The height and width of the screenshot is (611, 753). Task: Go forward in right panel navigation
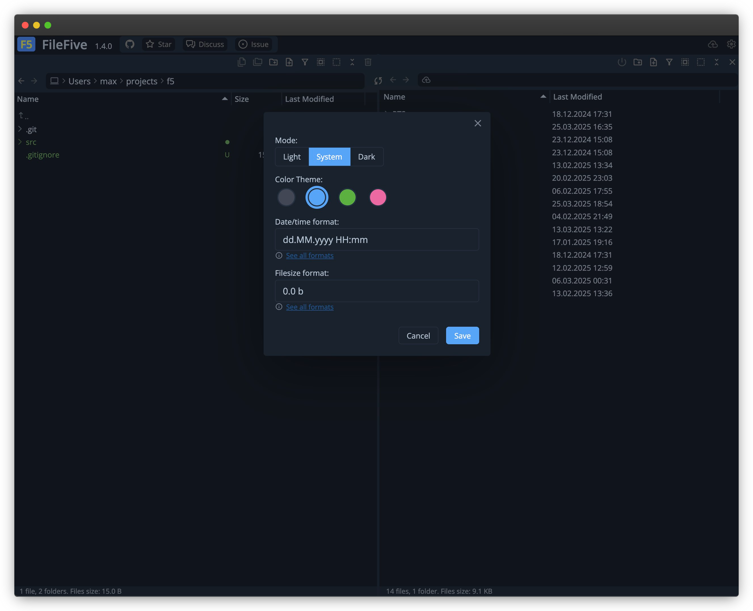(406, 80)
